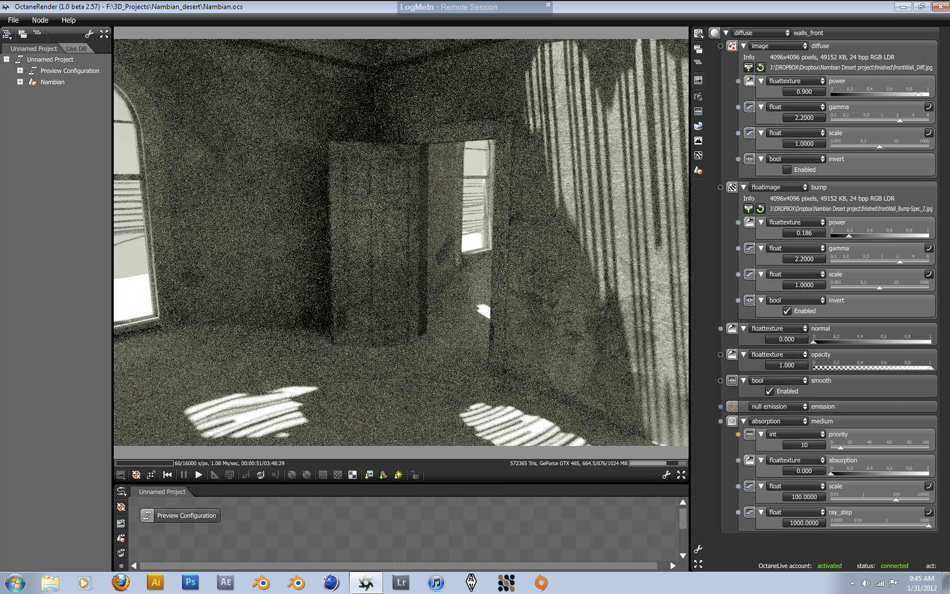Toggle the bump gamma logarithmic slider button
The height and width of the screenshot is (594, 950).
click(928, 248)
